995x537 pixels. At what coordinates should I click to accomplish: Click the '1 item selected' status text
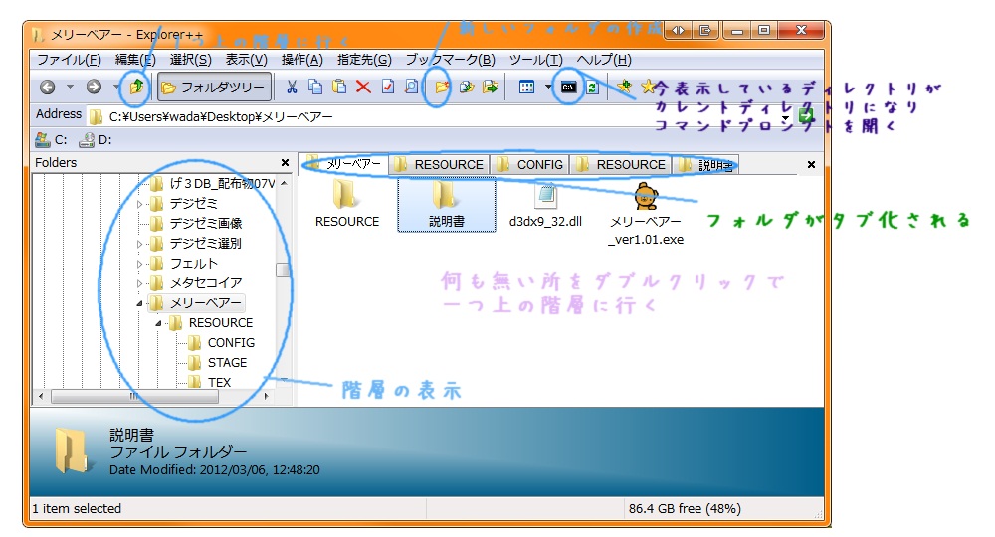pos(77,508)
